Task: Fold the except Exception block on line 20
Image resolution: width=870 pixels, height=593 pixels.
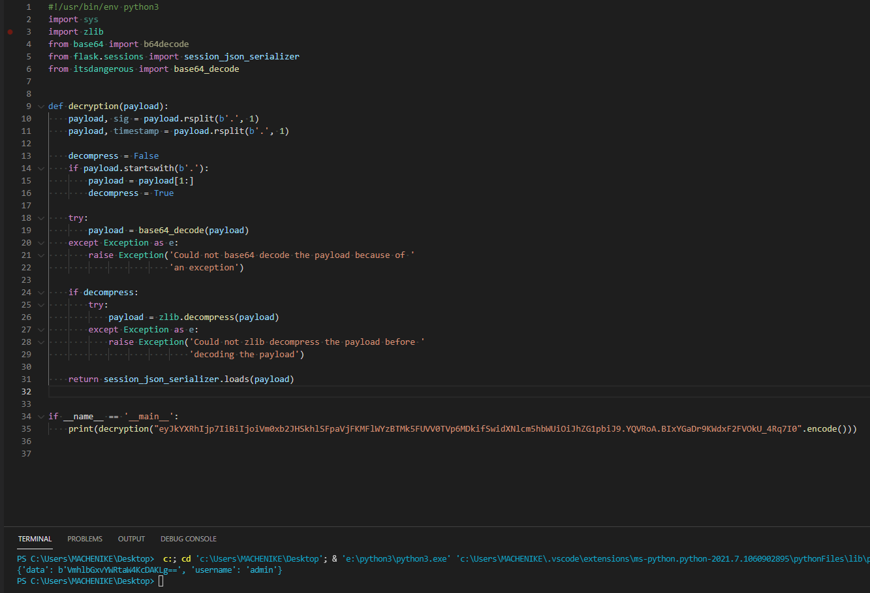Action: [41, 242]
